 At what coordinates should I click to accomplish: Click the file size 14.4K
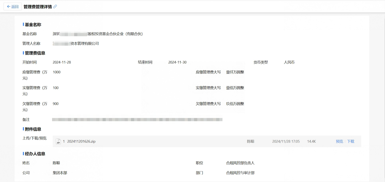(311, 141)
